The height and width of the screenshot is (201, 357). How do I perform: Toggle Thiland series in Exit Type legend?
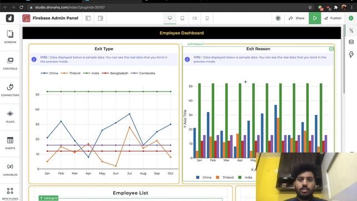click(x=70, y=73)
